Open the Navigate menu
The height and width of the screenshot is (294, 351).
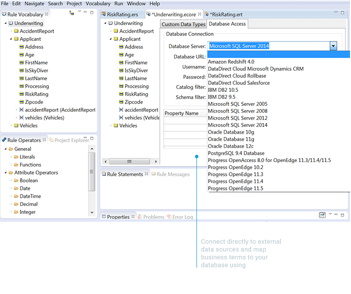tap(34, 3)
